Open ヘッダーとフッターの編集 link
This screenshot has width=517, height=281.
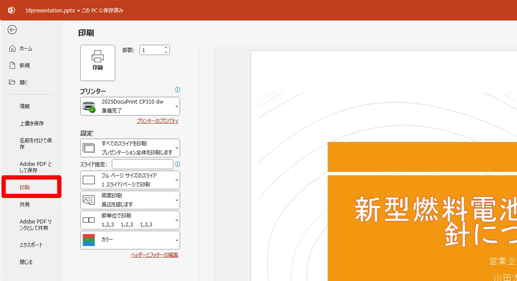coord(155,255)
